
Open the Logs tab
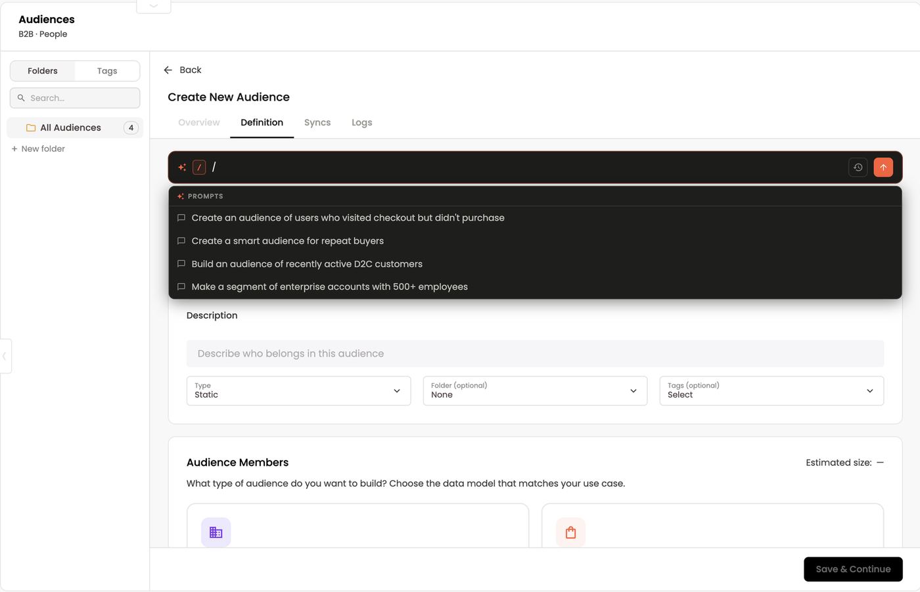pos(362,122)
